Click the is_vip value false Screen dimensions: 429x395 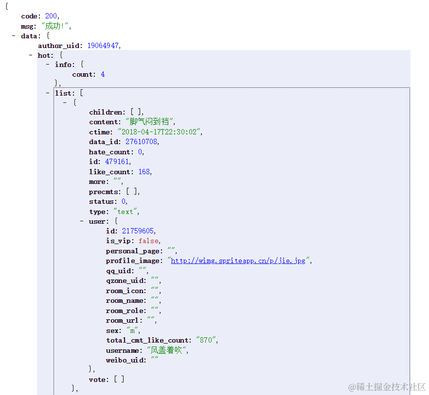[148, 241]
